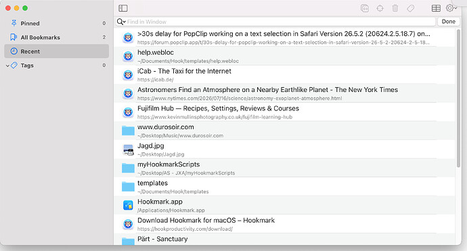The width and height of the screenshot is (467, 251).
Task: Toggle the sidebar with the toolbar icon
Action: (123, 8)
